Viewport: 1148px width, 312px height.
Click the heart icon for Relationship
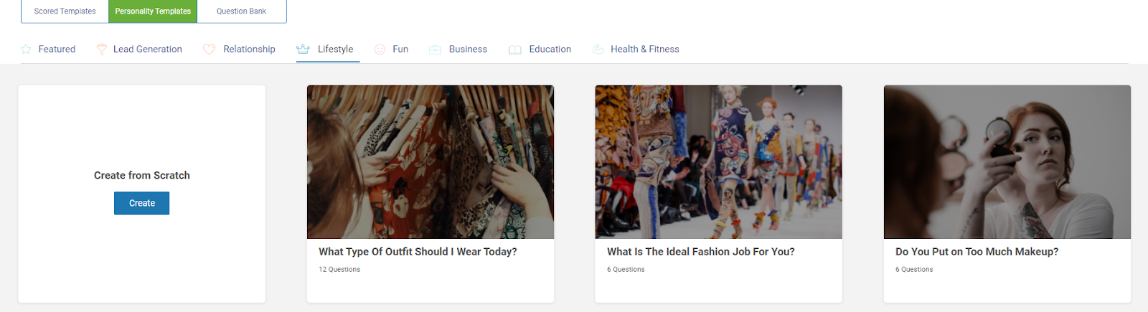209,49
